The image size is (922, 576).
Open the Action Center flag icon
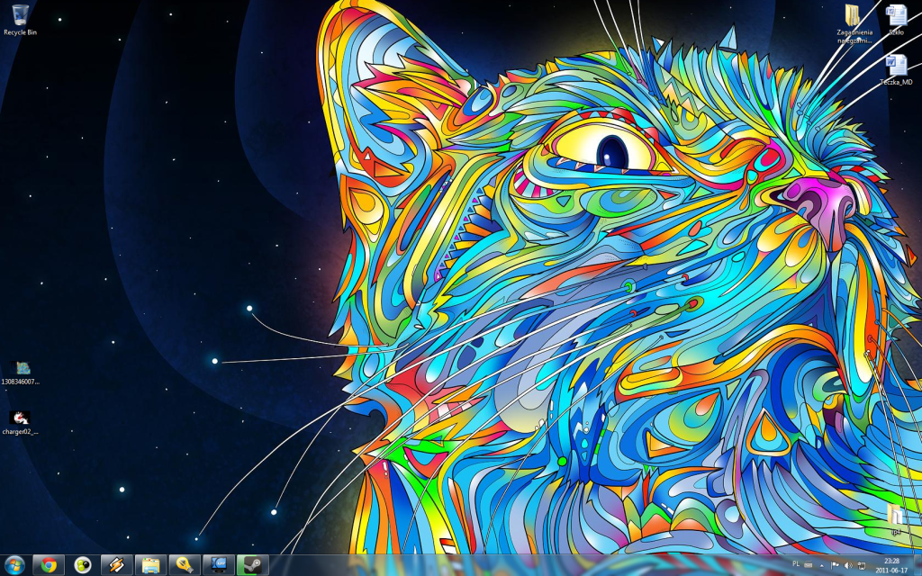coord(835,565)
